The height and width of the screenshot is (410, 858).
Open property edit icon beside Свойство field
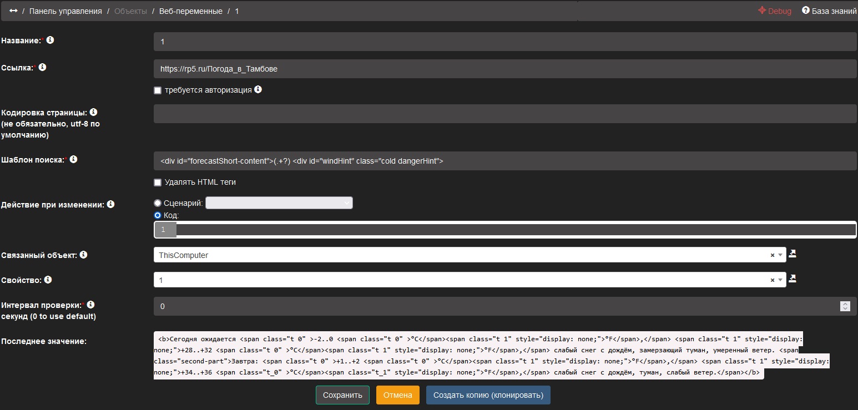coord(793,279)
